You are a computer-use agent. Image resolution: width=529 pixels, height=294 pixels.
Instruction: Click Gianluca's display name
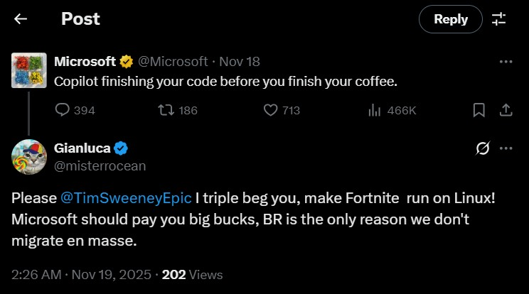pyautogui.click(x=82, y=148)
